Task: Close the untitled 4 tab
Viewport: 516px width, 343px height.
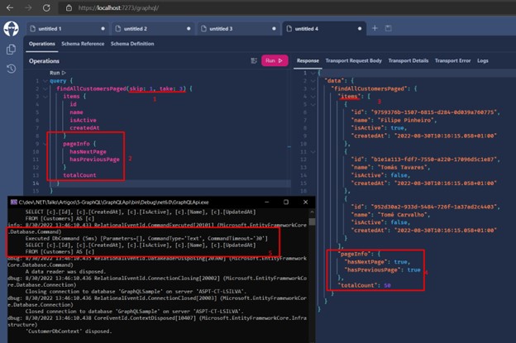Action: click(x=359, y=28)
